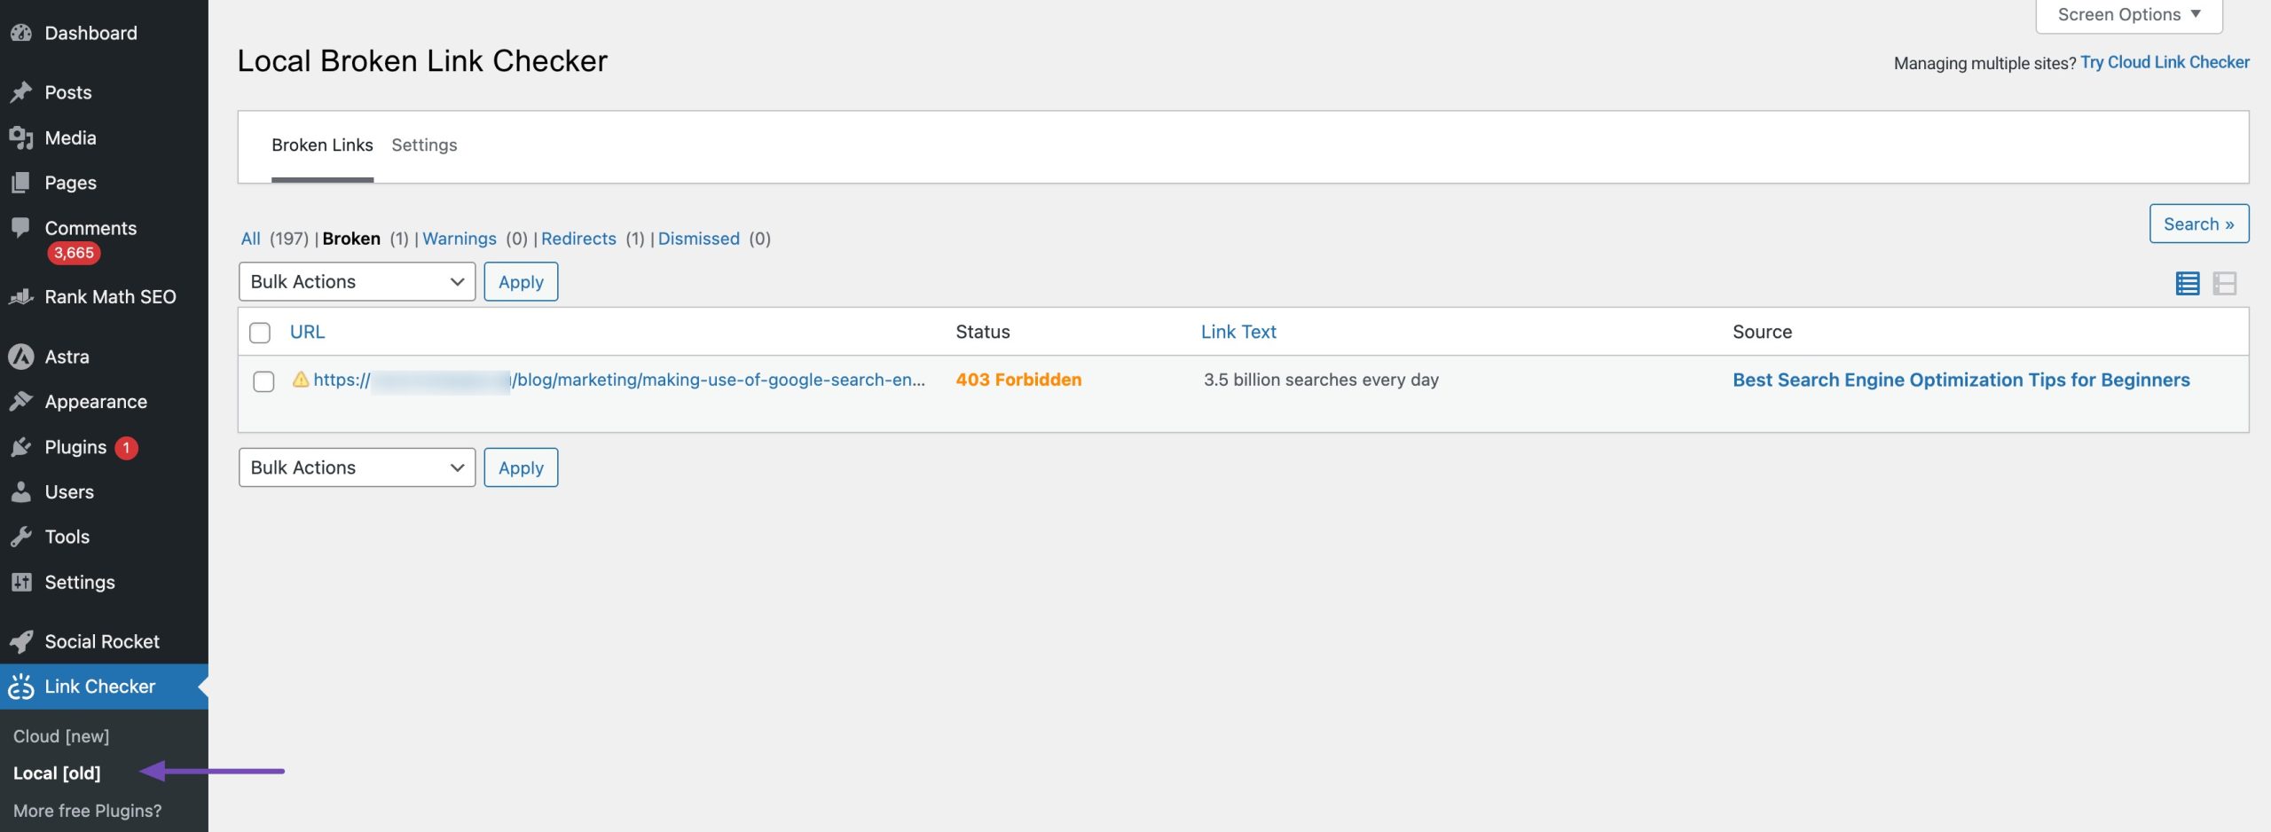Click the Pages icon in sidebar

pyautogui.click(x=21, y=183)
